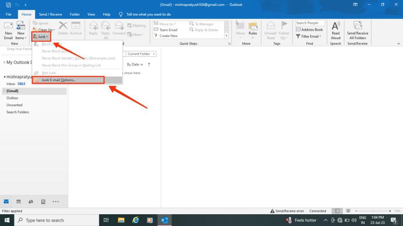
Task: Customize Quick Access Toolbar dropdown
Action: coord(25,5)
